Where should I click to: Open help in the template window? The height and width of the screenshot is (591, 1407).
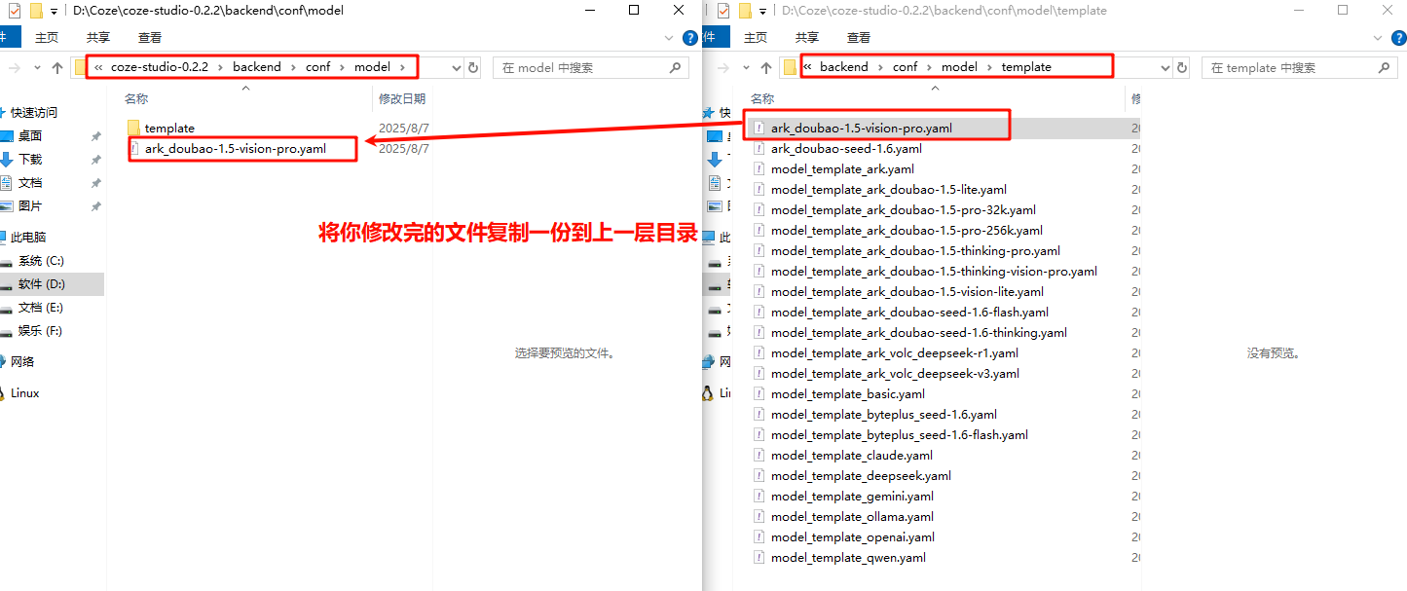click(x=1398, y=38)
